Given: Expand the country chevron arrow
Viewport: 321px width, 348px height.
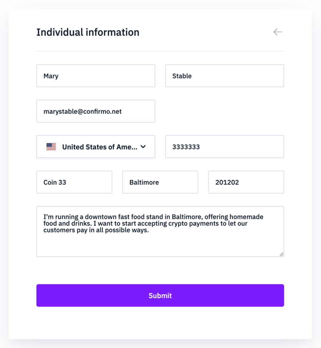Looking at the screenshot, I should tap(143, 147).
